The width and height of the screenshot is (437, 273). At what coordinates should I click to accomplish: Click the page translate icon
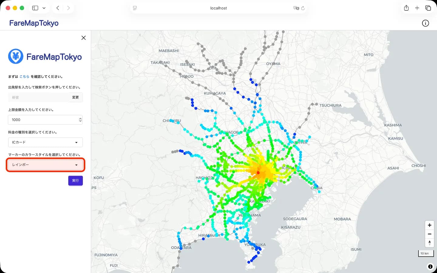296,8
